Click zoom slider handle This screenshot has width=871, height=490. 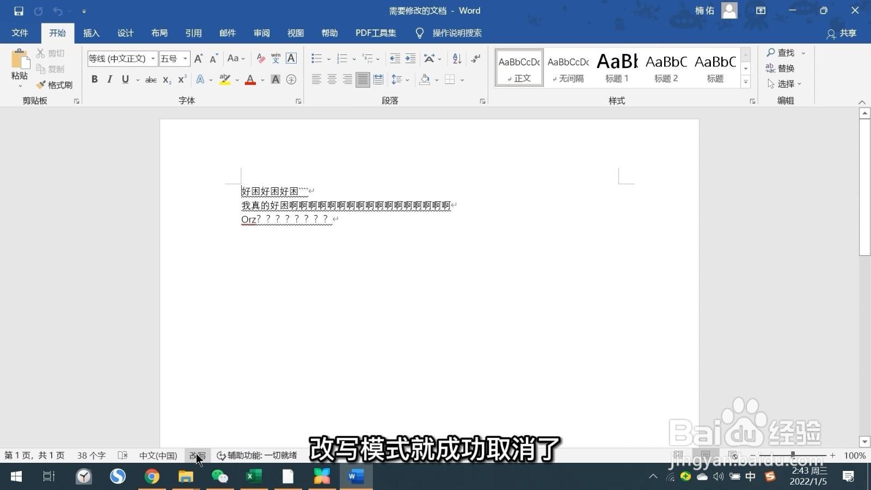tap(793, 455)
